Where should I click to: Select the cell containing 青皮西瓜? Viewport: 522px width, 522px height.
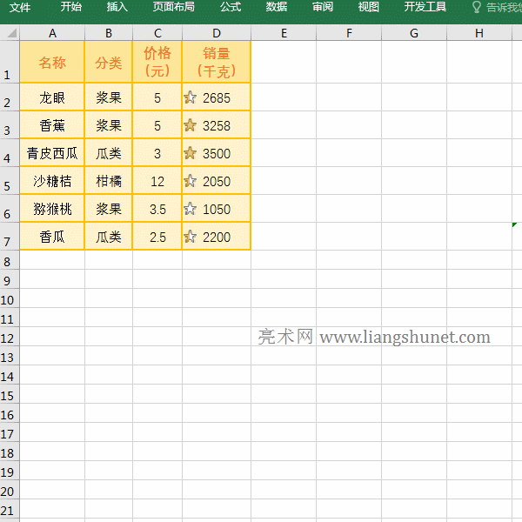[x=52, y=154]
